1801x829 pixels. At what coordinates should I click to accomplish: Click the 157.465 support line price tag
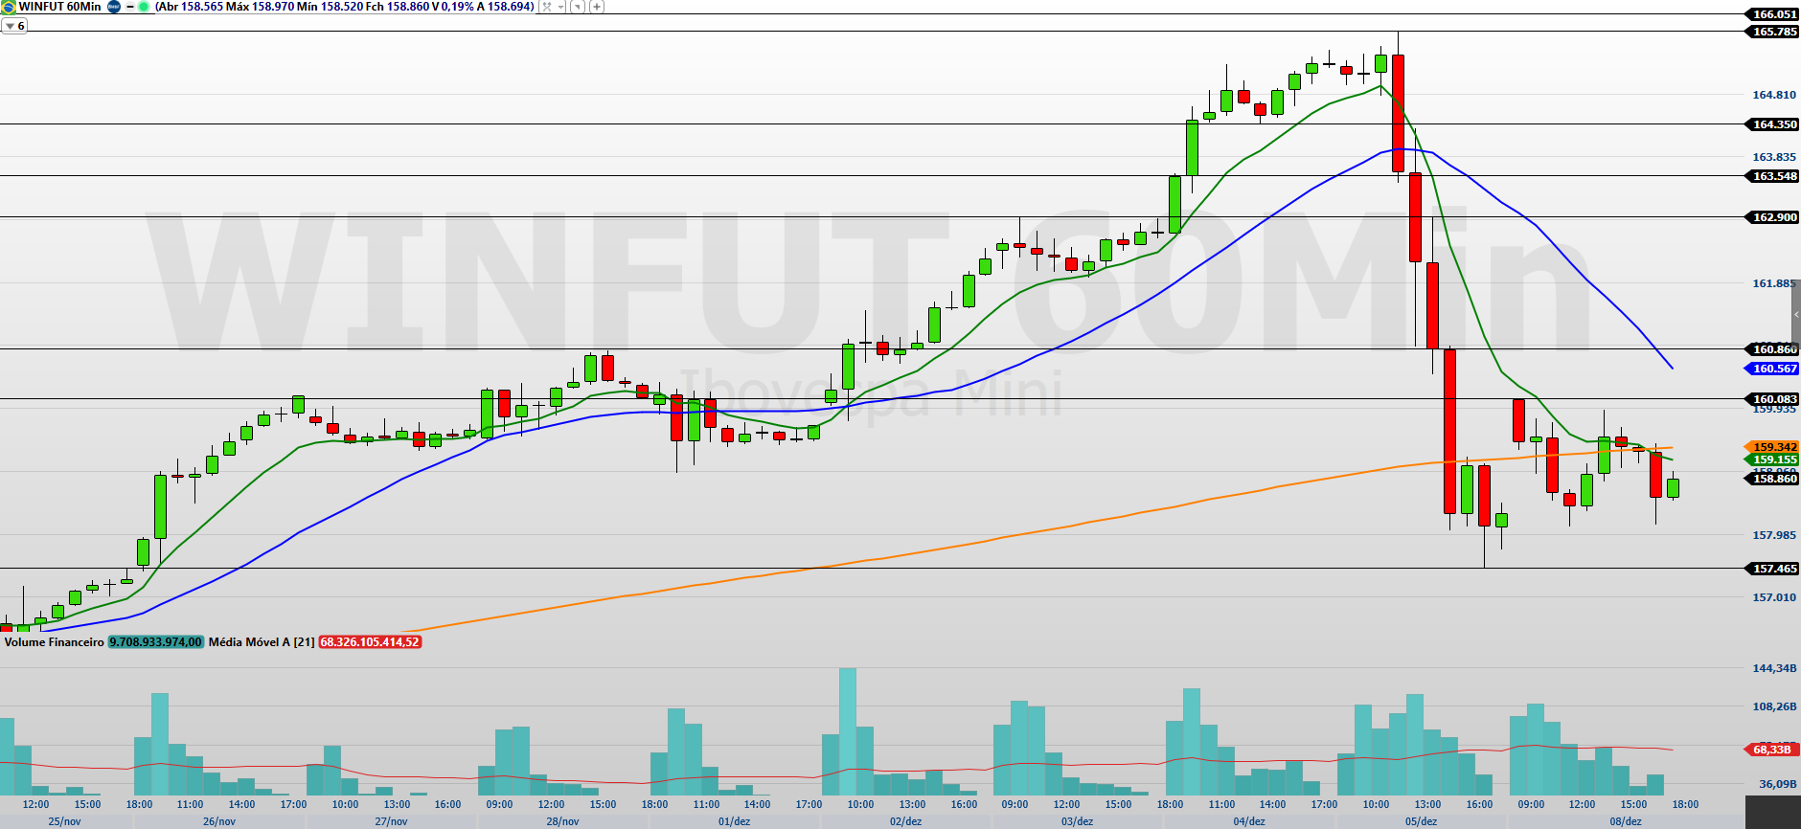tap(1773, 569)
